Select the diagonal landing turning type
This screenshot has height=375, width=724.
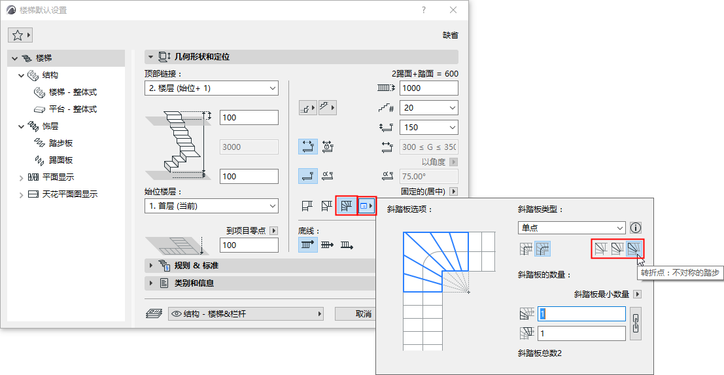pyautogui.click(x=327, y=206)
